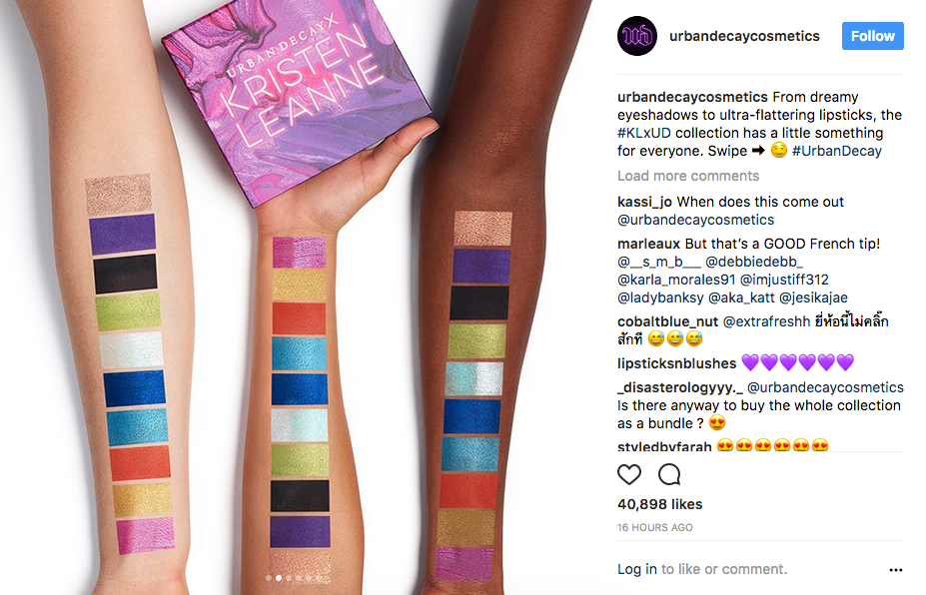This screenshot has width=926, height=595.
Task: Click the #UrbanDecay hashtag
Action: click(x=837, y=151)
